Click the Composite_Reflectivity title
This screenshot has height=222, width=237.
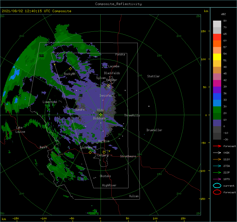tap(118, 4)
